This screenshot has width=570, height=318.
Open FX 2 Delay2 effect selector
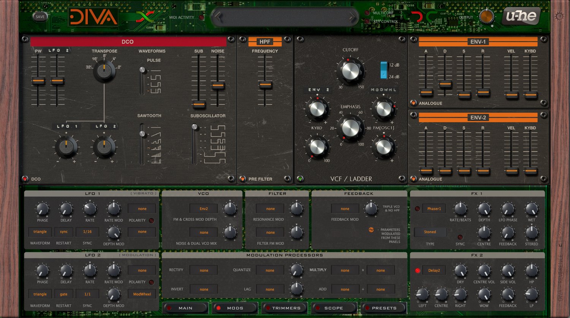point(434,271)
